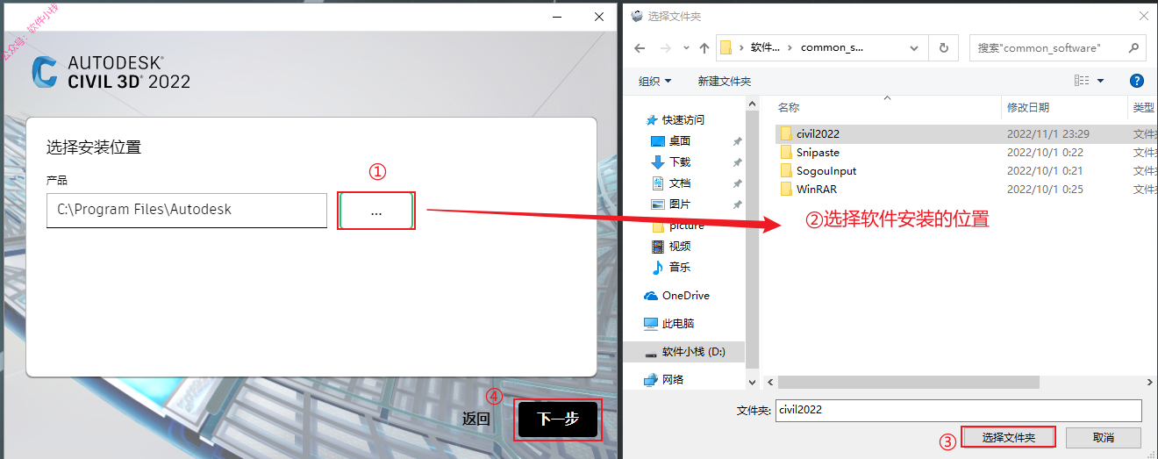Click the help question mark icon
Viewport: 1158px width, 459px height.
click(1137, 81)
